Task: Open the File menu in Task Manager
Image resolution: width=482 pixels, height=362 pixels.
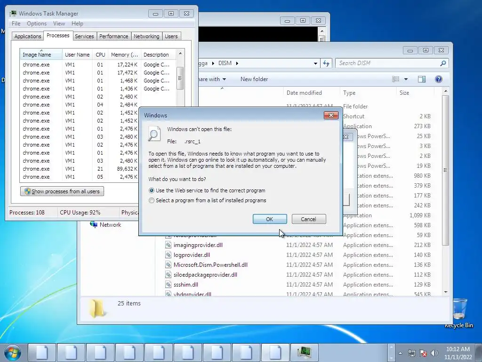Action: 16,24
